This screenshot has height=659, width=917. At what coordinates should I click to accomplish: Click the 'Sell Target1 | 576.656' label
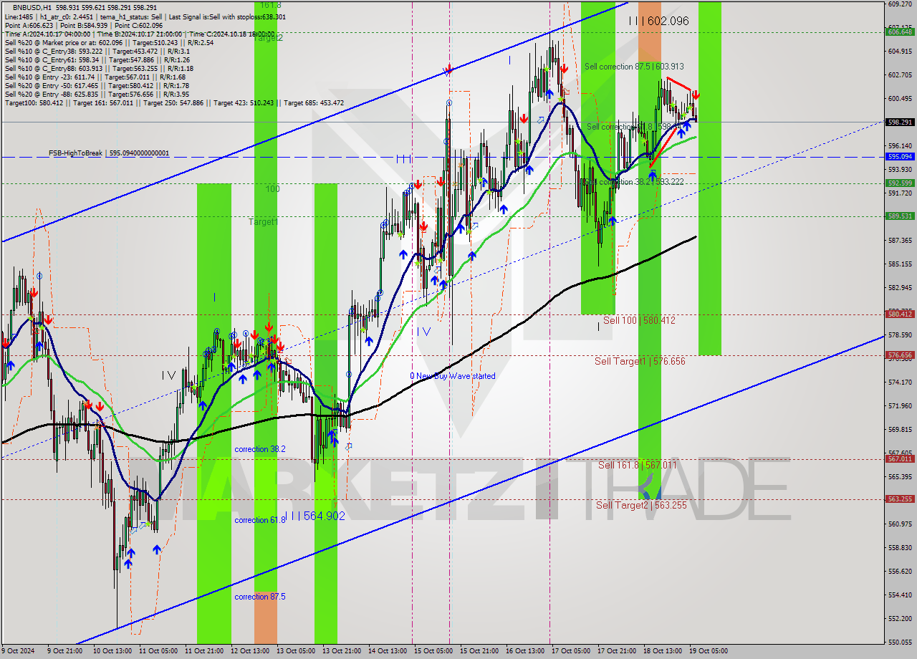point(640,361)
